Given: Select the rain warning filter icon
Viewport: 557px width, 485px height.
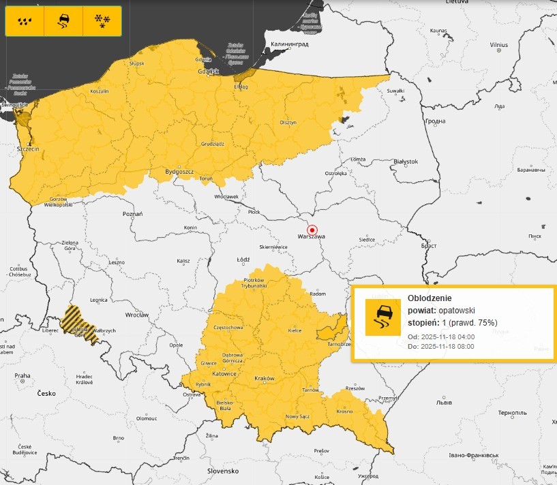Looking at the screenshot, I should click(24, 21).
